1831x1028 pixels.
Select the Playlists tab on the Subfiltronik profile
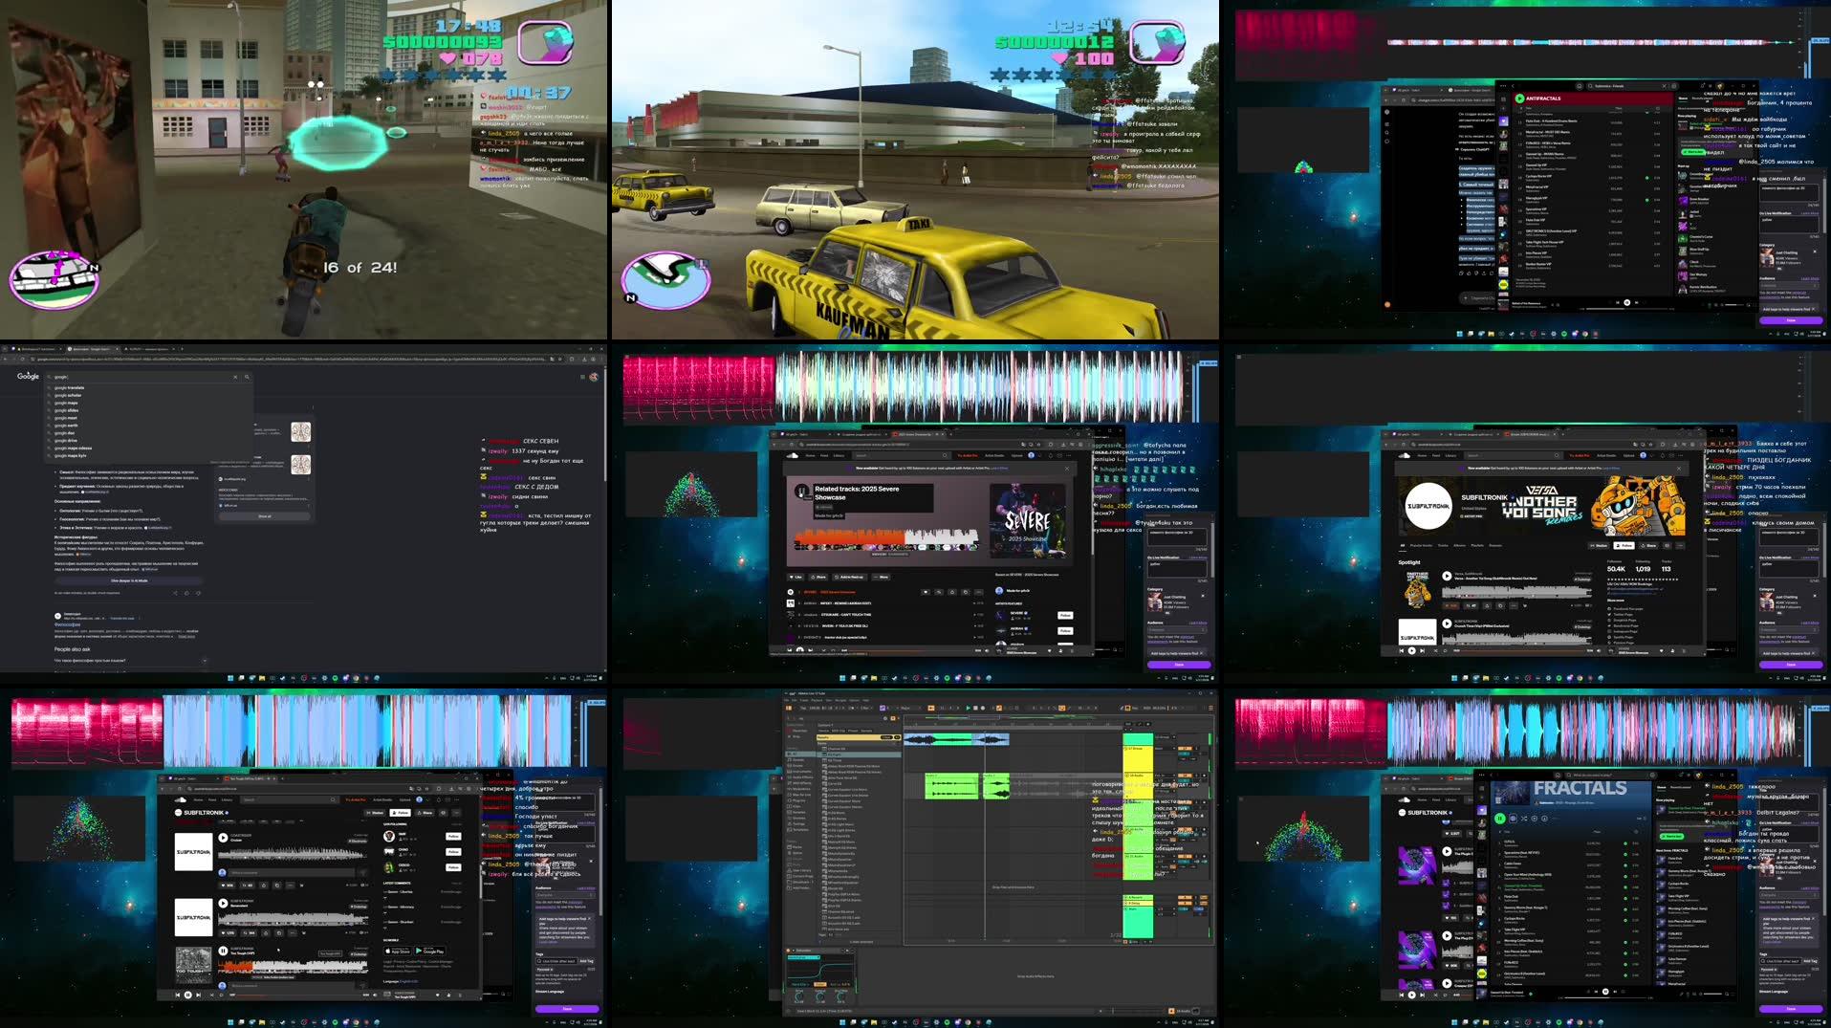[x=1477, y=545]
